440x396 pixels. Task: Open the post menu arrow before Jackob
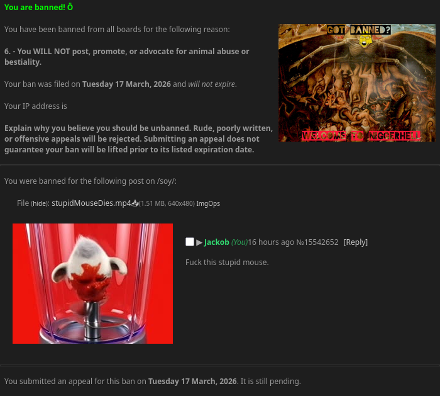pyautogui.click(x=199, y=242)
